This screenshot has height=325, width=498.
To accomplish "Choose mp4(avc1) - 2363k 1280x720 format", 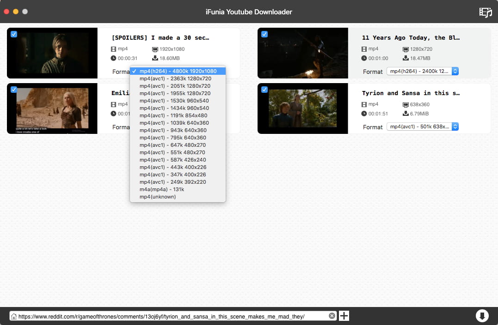I will (x=175, y=78).
